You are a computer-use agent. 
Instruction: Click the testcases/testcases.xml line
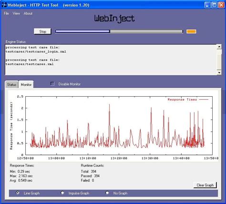(x=30, y=64)
